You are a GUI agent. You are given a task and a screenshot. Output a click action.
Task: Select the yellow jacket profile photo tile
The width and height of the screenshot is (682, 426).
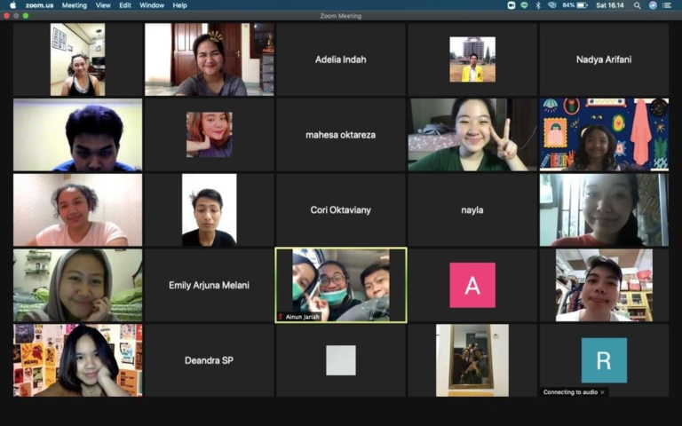coord(472,59)
